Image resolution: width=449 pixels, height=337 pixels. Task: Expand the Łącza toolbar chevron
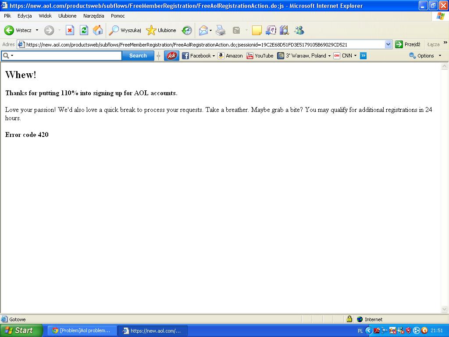point(445,43)
